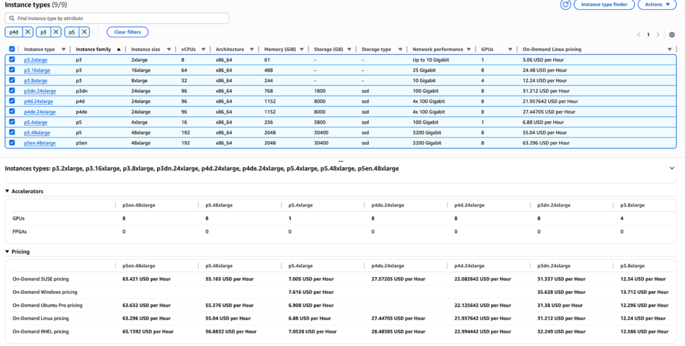Open the p4de.24xlarge instance link

(x=39, y=112)
